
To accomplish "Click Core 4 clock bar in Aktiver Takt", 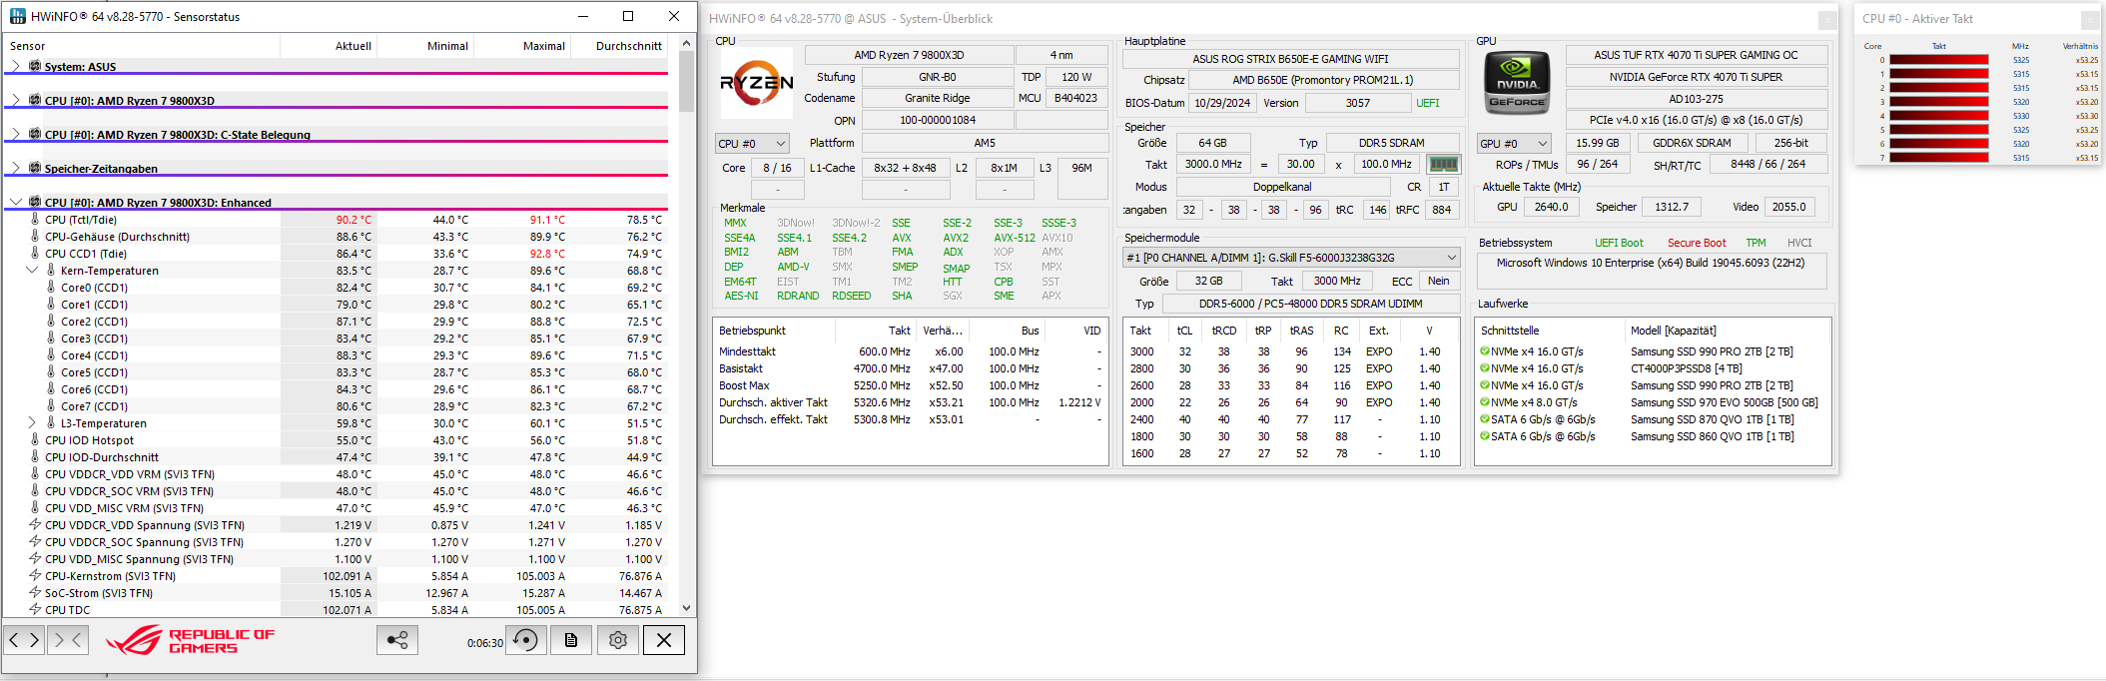I will (x=1938, y=116).
